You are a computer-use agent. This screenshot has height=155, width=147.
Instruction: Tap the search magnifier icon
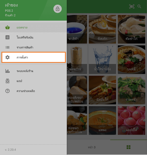tap(139, 7)
